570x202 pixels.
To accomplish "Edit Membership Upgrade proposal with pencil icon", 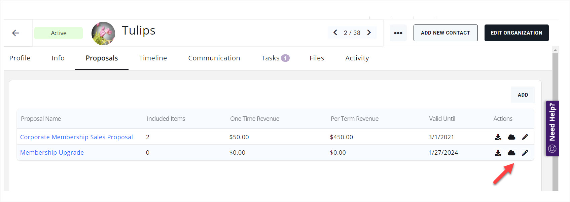I will tap(525, 153).
